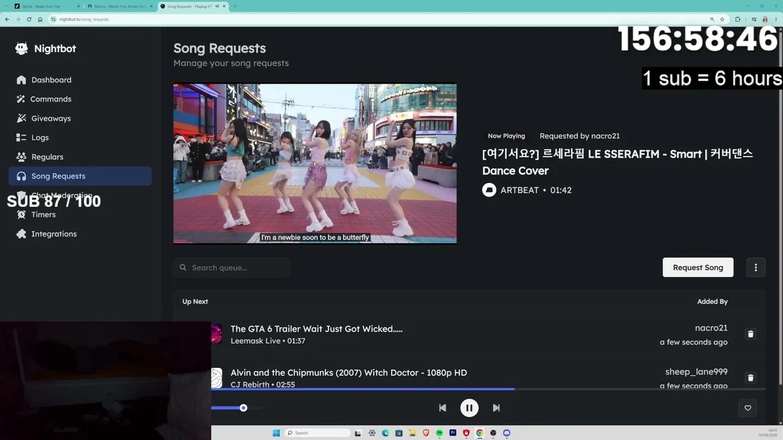Mute the Song Requests tab audio icon

pos(217,6)
